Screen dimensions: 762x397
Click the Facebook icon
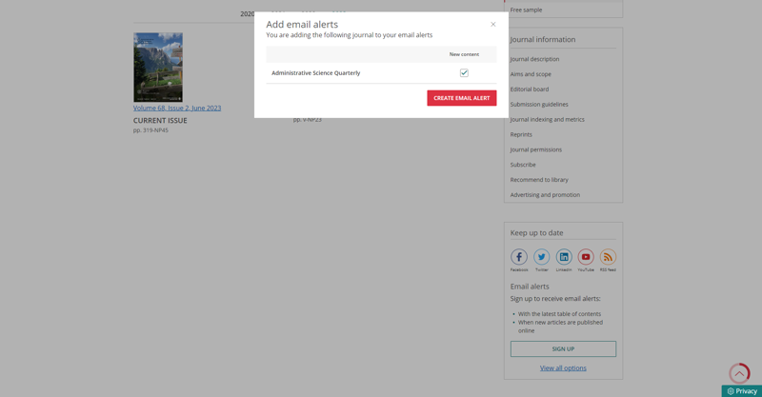(x=519, y=257)
